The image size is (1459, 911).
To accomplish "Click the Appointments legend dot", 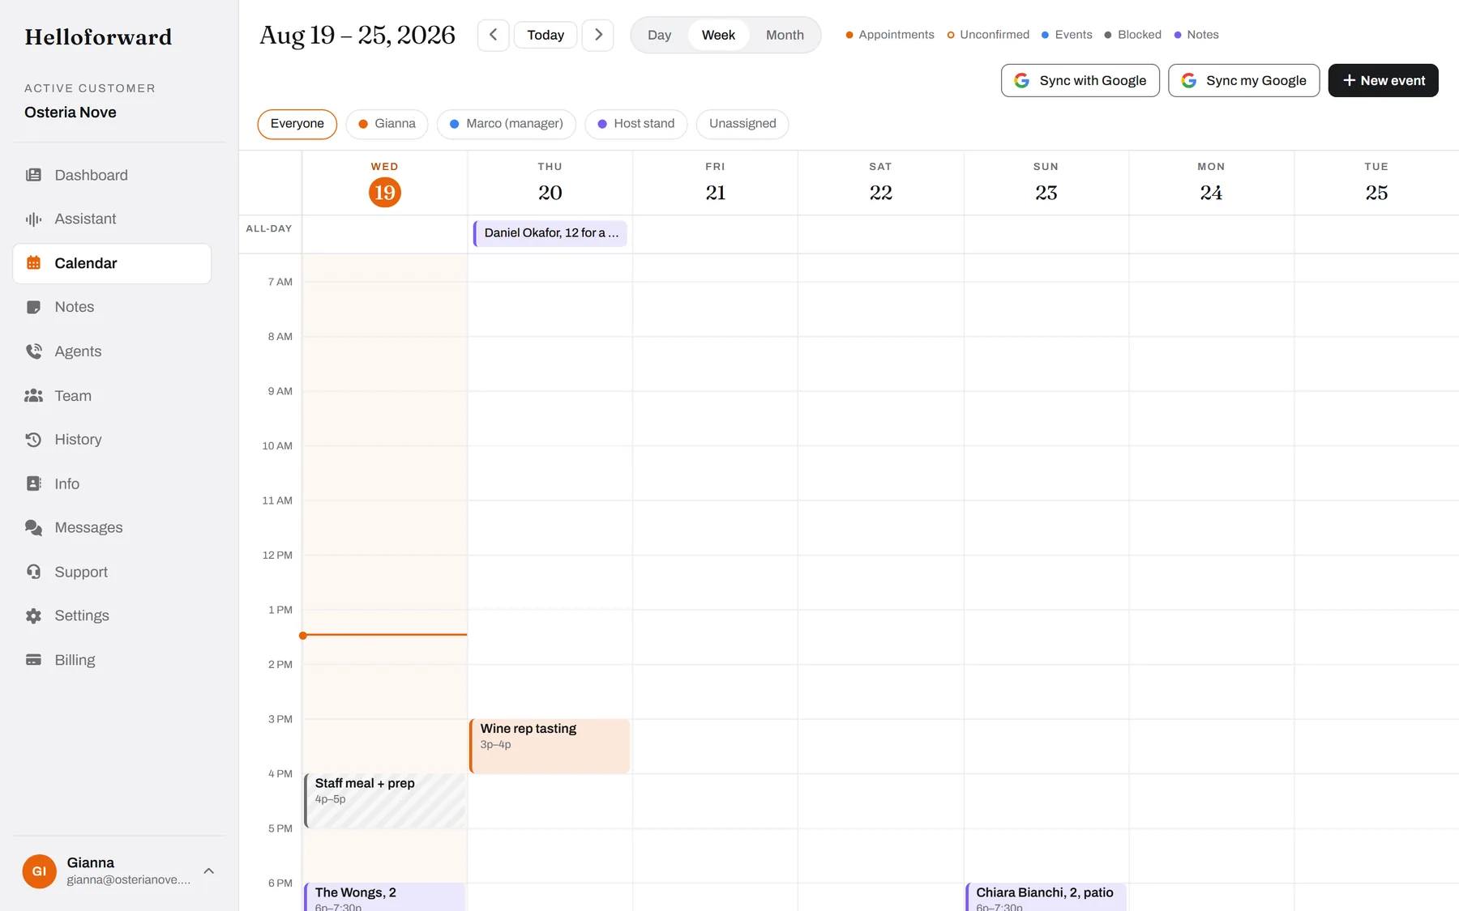I will click(849, 35).
